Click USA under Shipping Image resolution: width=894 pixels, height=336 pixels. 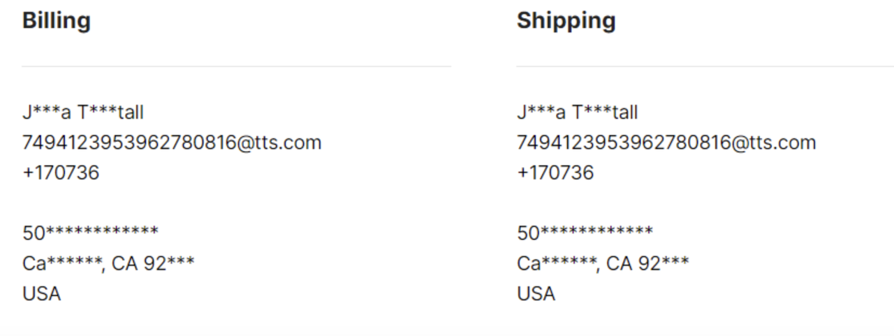click(x=536, y=293)
